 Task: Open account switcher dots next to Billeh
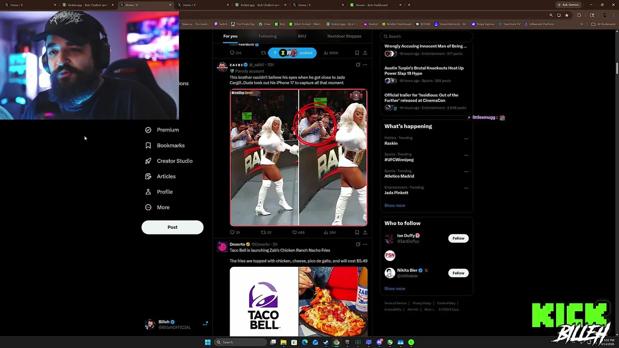205,324
